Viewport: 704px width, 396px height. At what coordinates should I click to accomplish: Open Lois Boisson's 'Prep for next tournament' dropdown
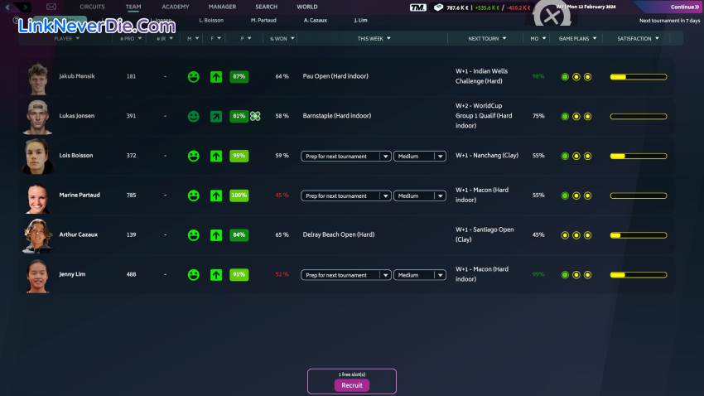(345, 156)
